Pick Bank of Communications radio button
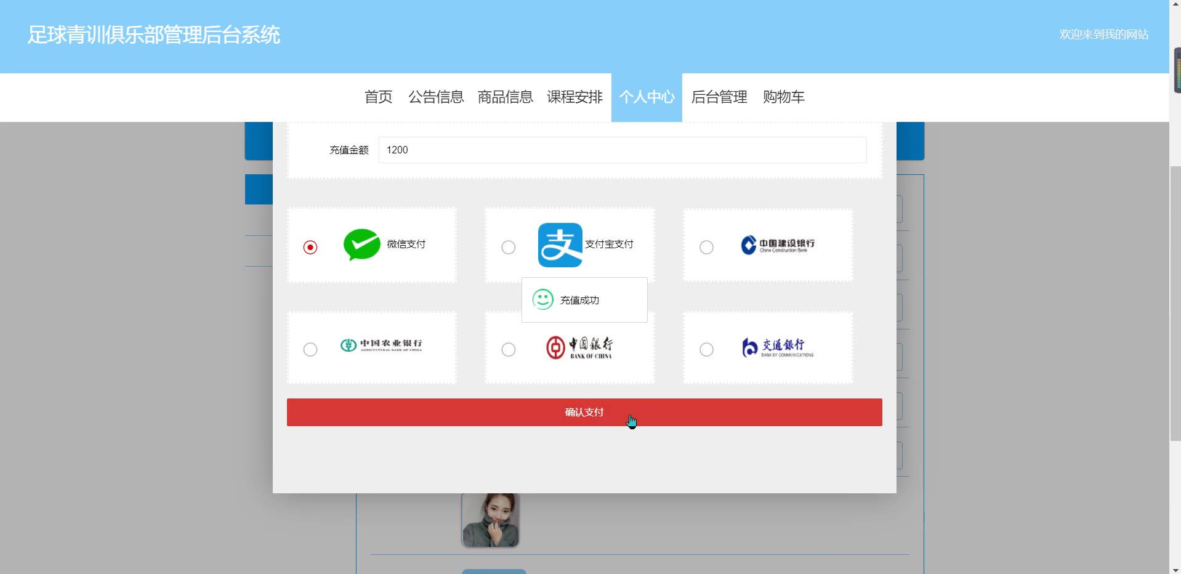The width and height of the screenshot is (1181, 574). [x=707, y=349]
